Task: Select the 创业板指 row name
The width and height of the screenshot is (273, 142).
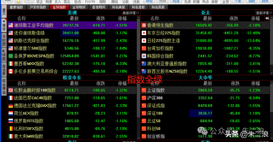Action: point(156,136)
